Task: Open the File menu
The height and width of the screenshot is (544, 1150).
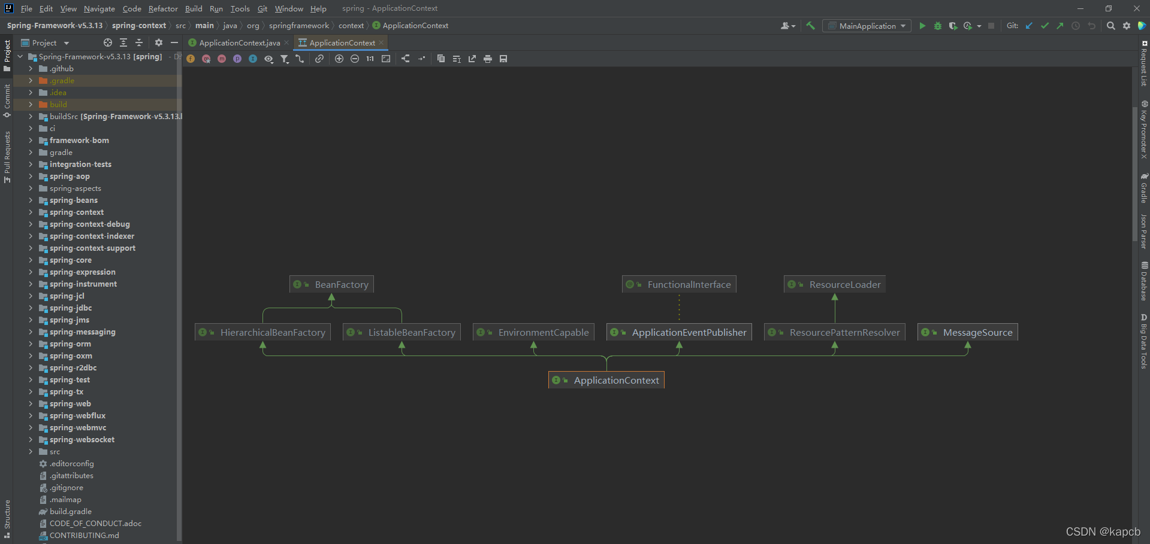Action: [26, 8]
